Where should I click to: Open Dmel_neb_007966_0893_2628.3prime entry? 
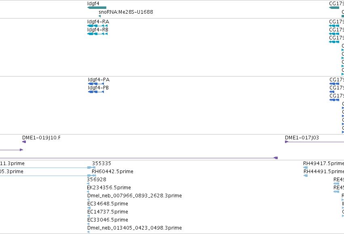(x=135, y=196)
